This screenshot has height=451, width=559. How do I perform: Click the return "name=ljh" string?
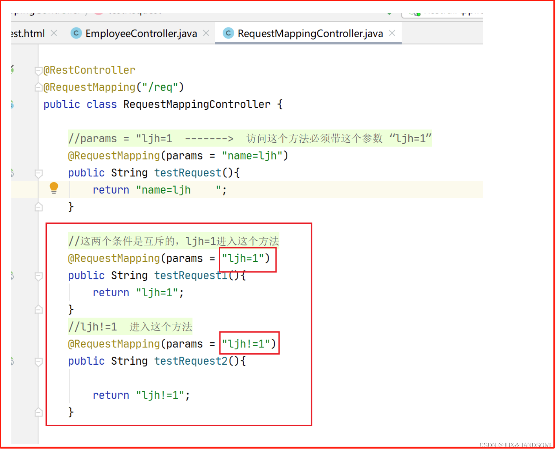[178, 190]
